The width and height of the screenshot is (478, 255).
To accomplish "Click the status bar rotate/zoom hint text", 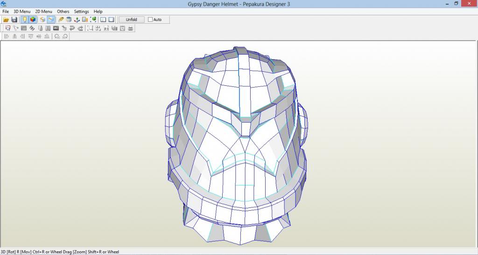I will pos(60,252).
